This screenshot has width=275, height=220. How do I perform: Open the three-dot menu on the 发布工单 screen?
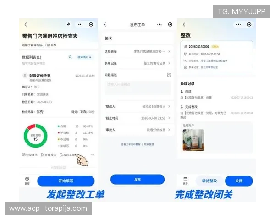[x=159, y=24]
